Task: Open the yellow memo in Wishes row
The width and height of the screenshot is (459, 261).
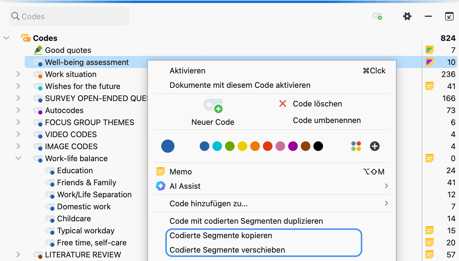Action: 430,86
